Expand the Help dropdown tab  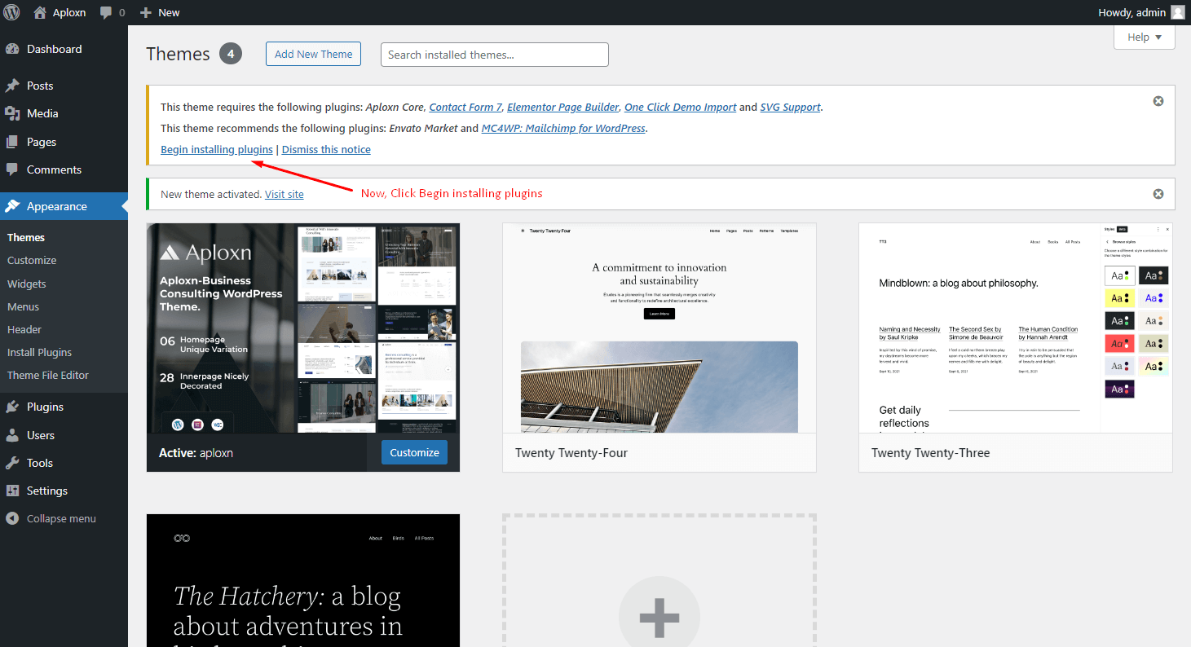pyautogui.click(x=1145, y=37)
